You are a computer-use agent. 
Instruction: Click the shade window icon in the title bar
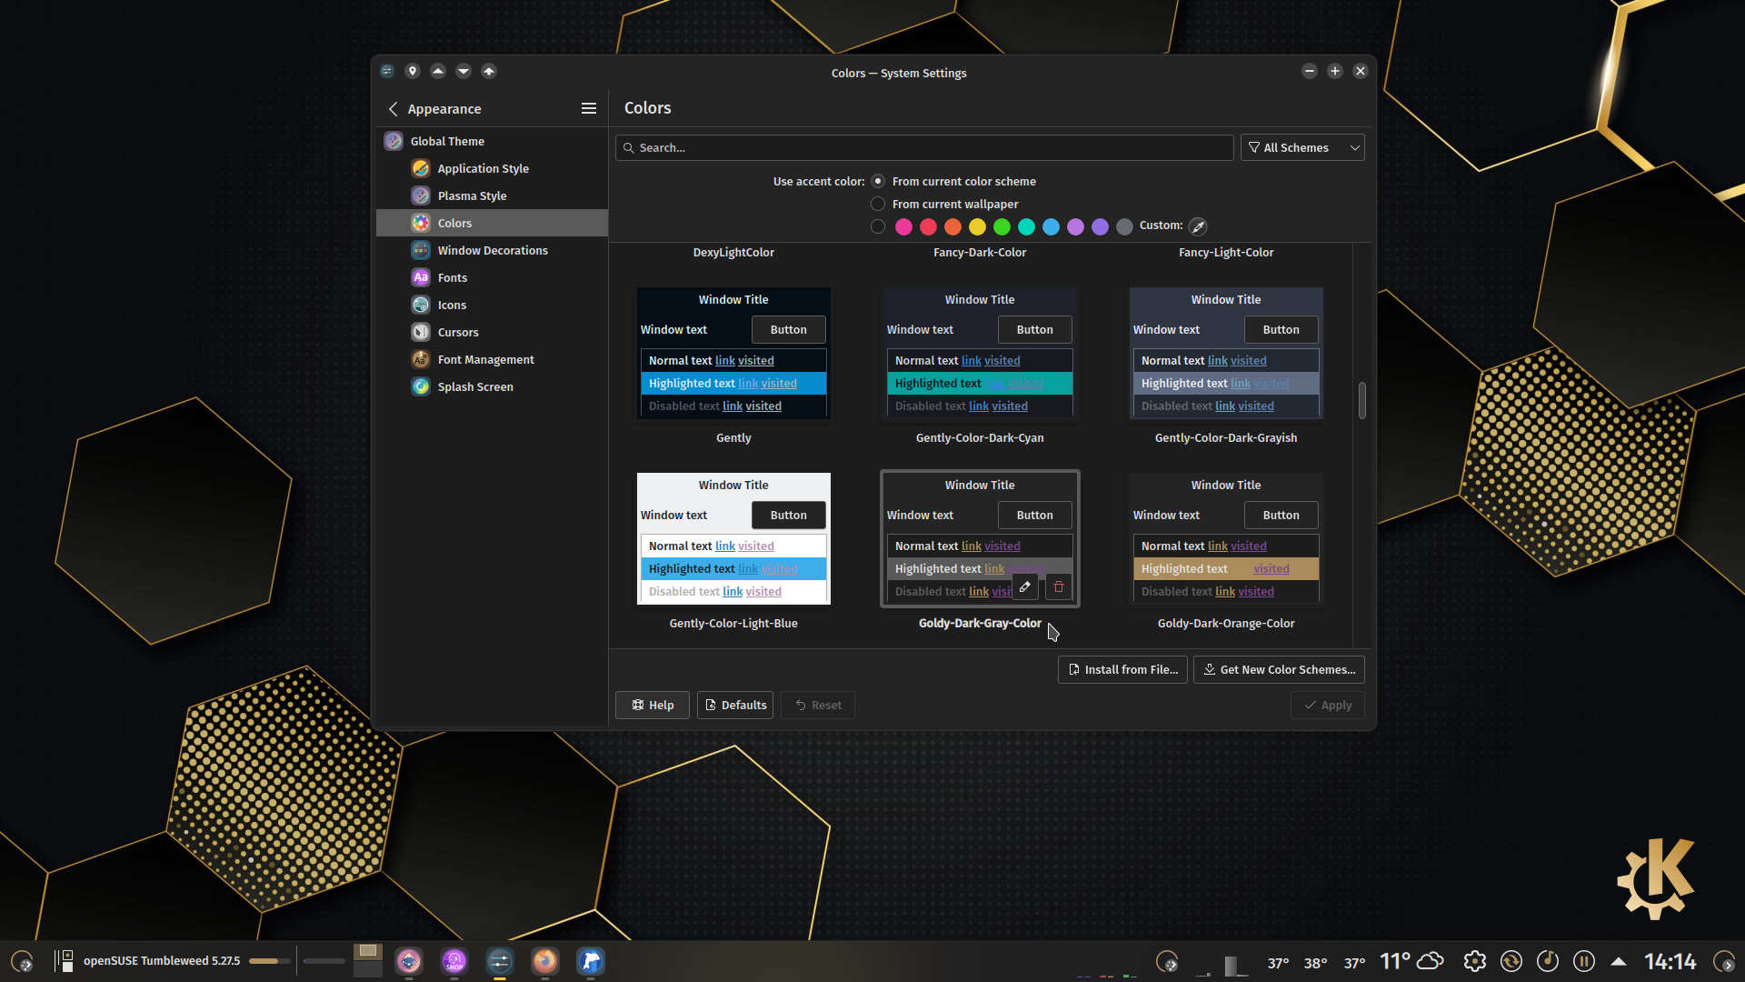[489, 71]
